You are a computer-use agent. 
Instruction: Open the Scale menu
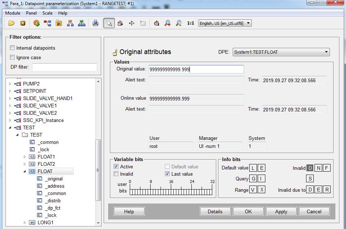tap(47, 13)
